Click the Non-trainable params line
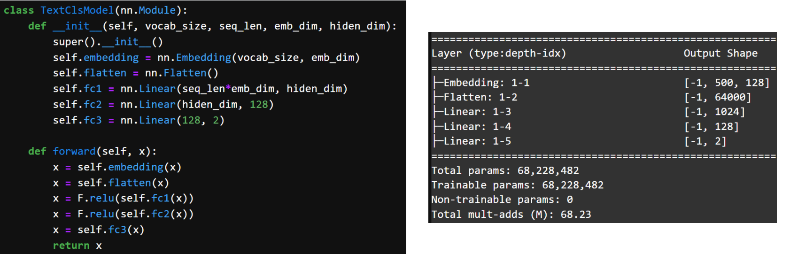The image size is (790, 254). 502,200
